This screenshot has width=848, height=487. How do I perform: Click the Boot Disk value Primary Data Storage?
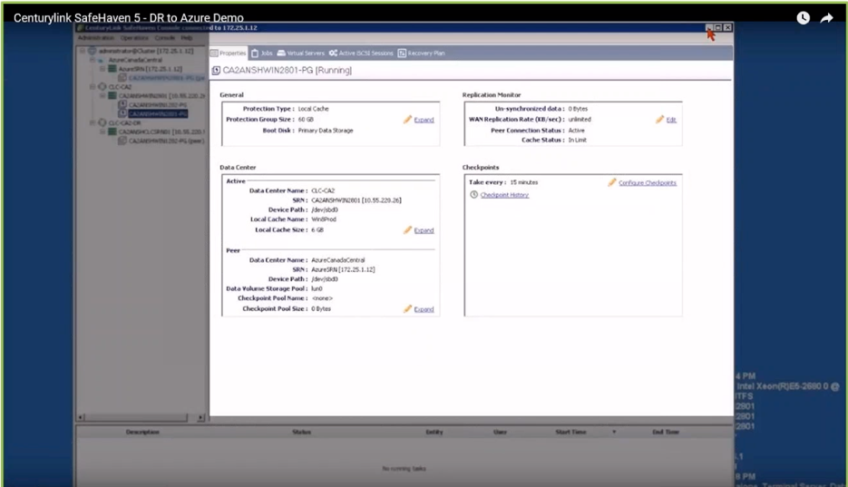tap(325, 131)
